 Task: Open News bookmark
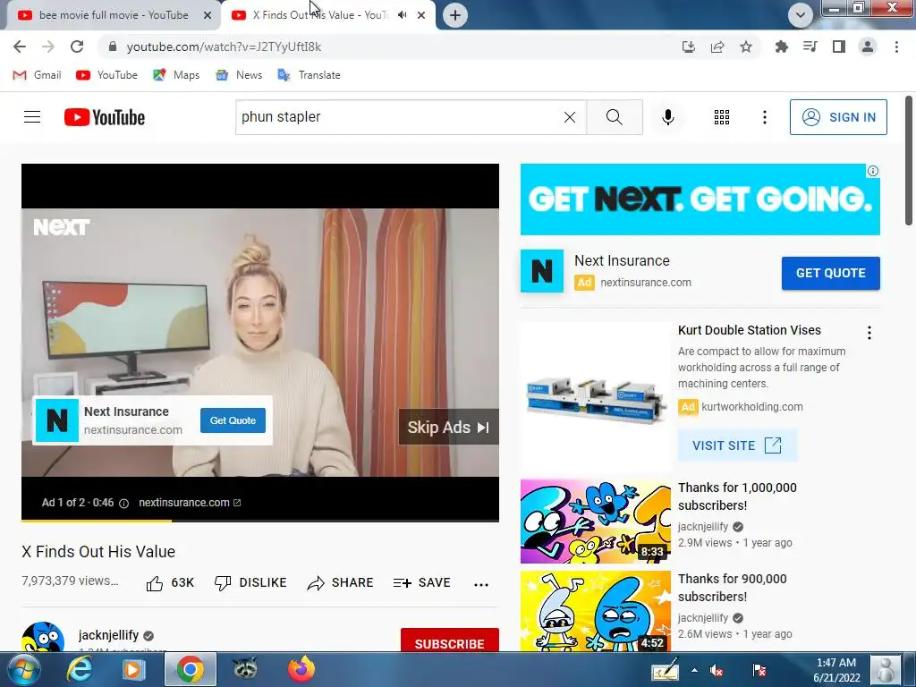[239, 75]
